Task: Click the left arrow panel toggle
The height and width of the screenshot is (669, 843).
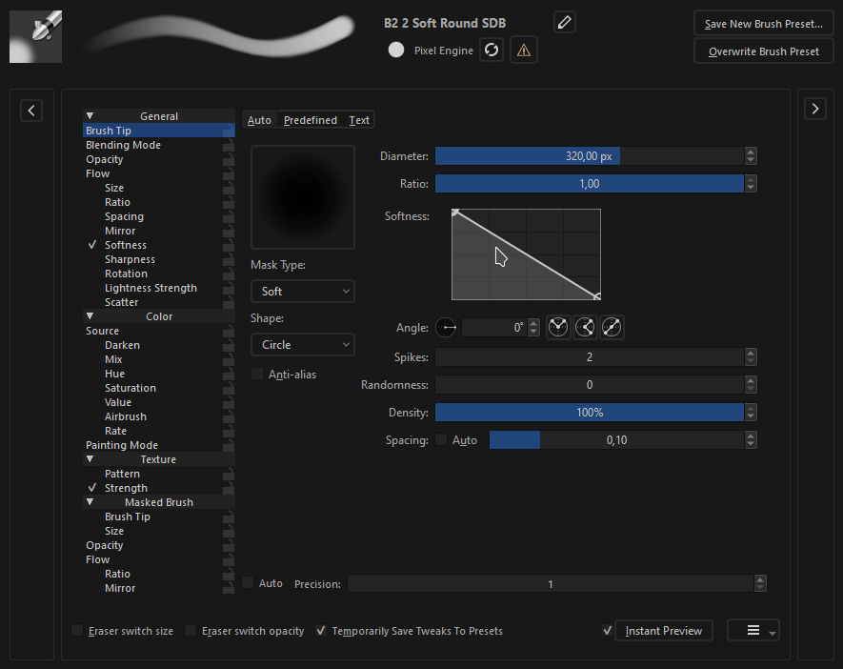Action: 31,110
